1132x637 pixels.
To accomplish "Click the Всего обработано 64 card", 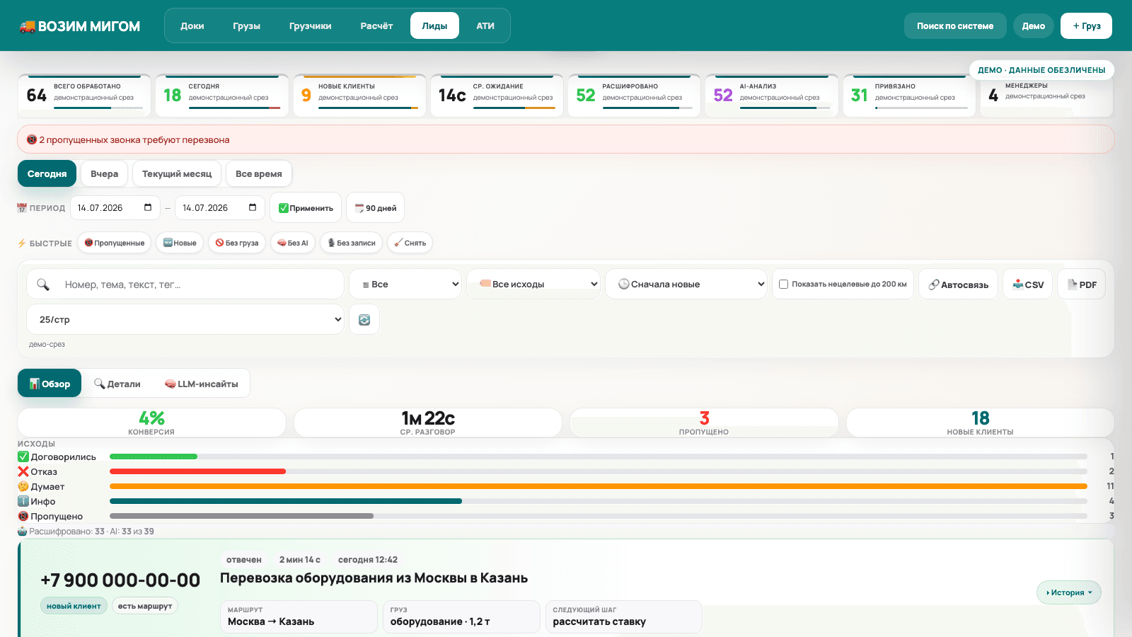I will click(84, 95).
